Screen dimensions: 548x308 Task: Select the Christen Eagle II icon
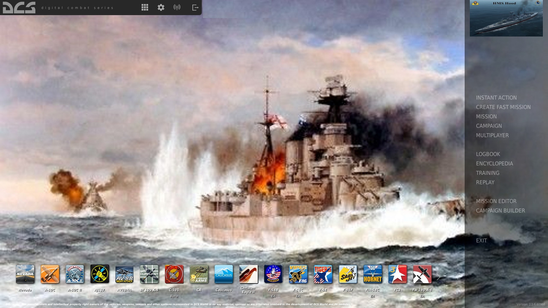coord(249,274)
